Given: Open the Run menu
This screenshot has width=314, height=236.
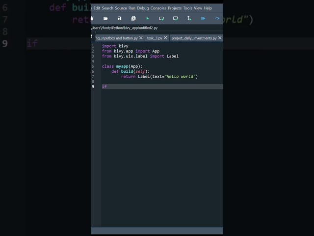Looking at the screenshot, I should click(132, 8).
